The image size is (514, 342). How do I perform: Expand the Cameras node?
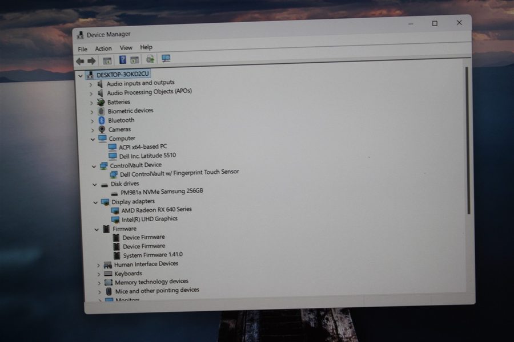(x=93, y=131)
